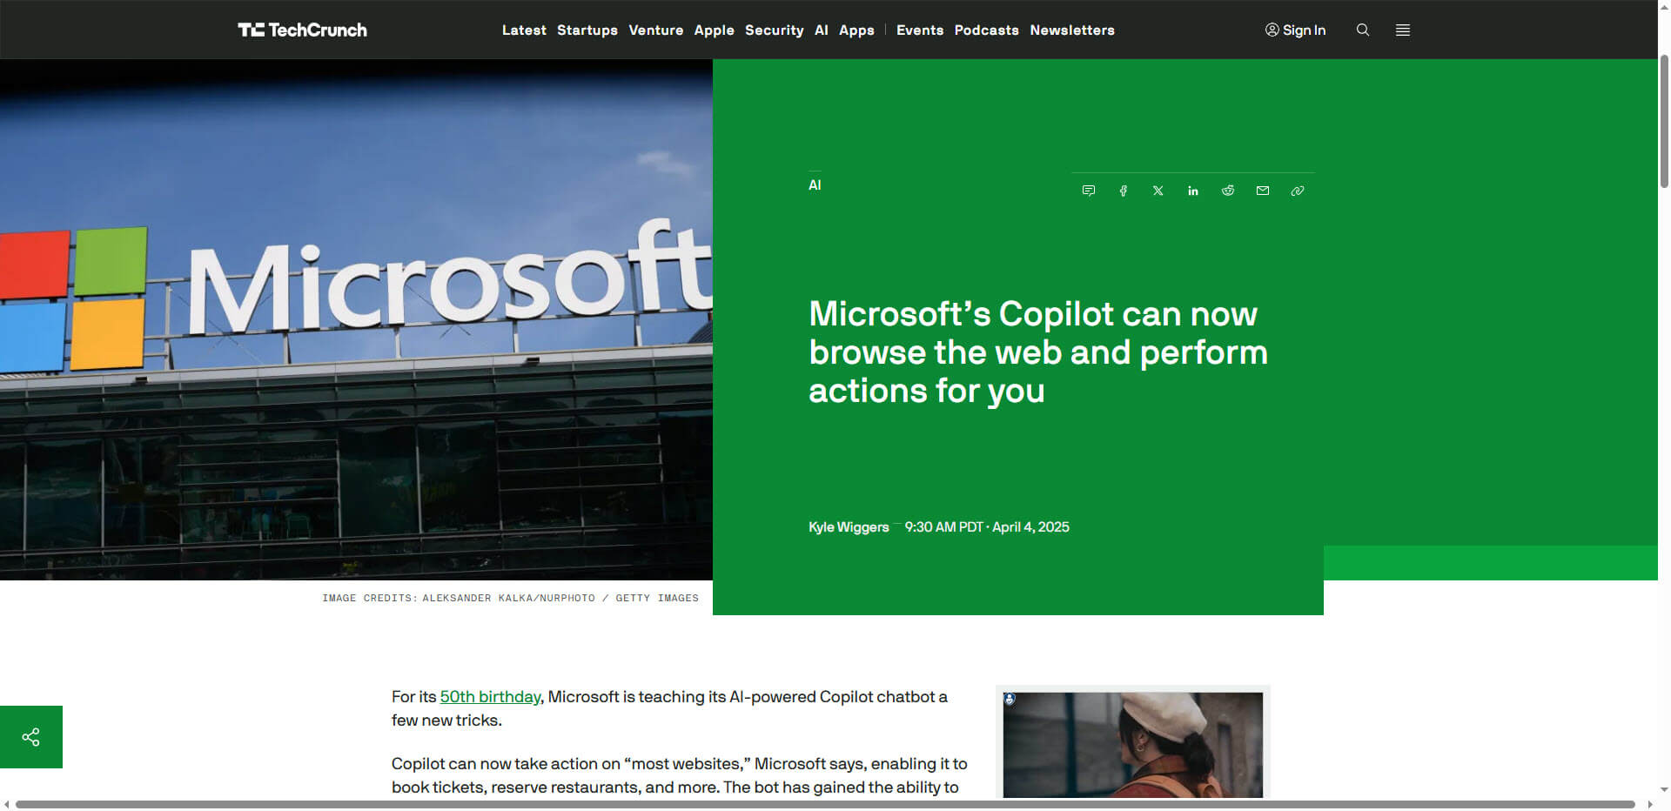Open the Venture nav item

pos(656,30)
